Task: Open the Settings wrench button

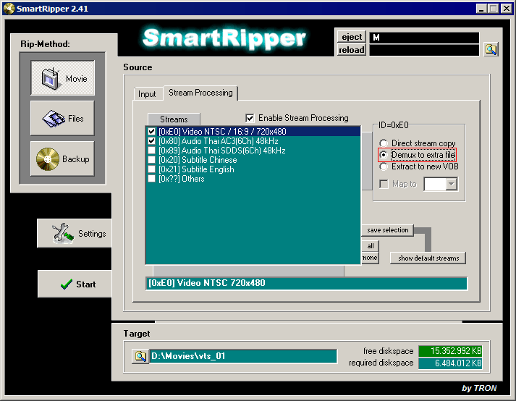Action: pyautogui.click(x=75, y=233)
